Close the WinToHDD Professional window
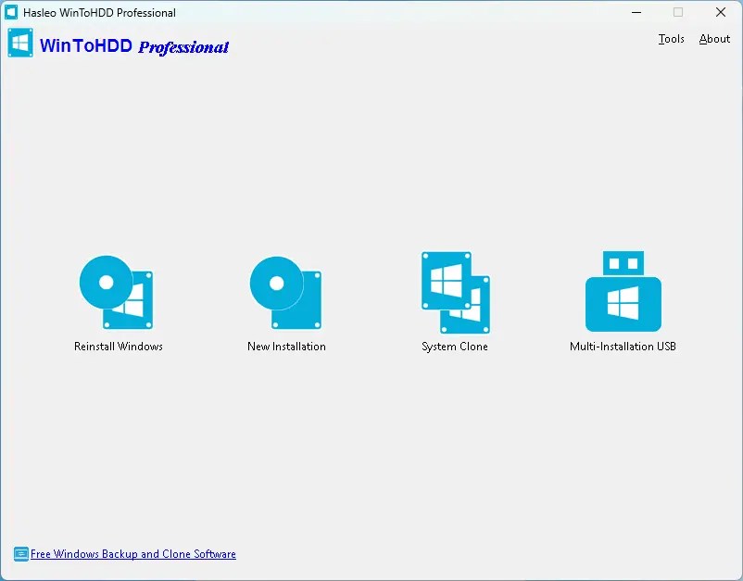Screen dimensions: 743x581 [x=721, y=13]
